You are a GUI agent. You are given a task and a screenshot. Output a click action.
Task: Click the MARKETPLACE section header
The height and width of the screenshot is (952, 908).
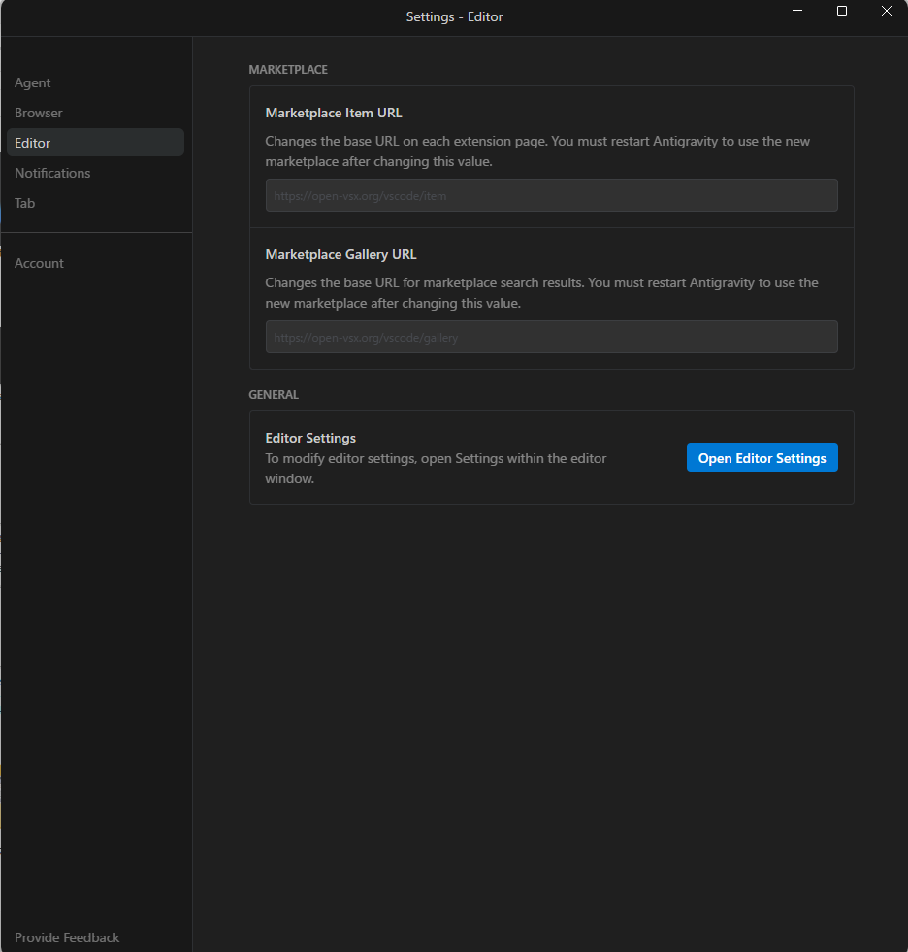[288, 70]
